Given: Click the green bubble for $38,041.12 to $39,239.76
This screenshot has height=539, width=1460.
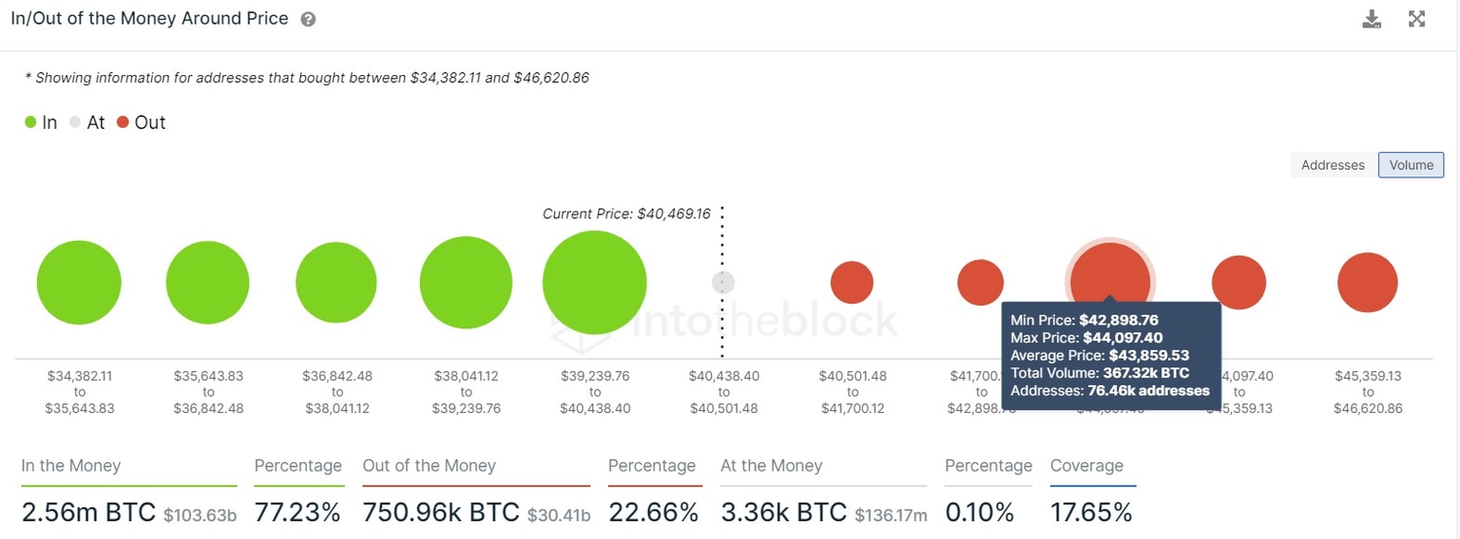Looking at the screenshot, I should coord(466,283).
